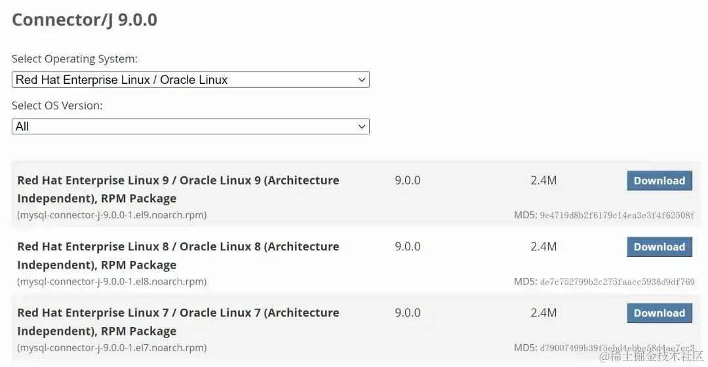This screenshot has height=367, width=708.
Task: Click version 9.0.0 in the Linux 9 row
Action: [x=407, y=181]
